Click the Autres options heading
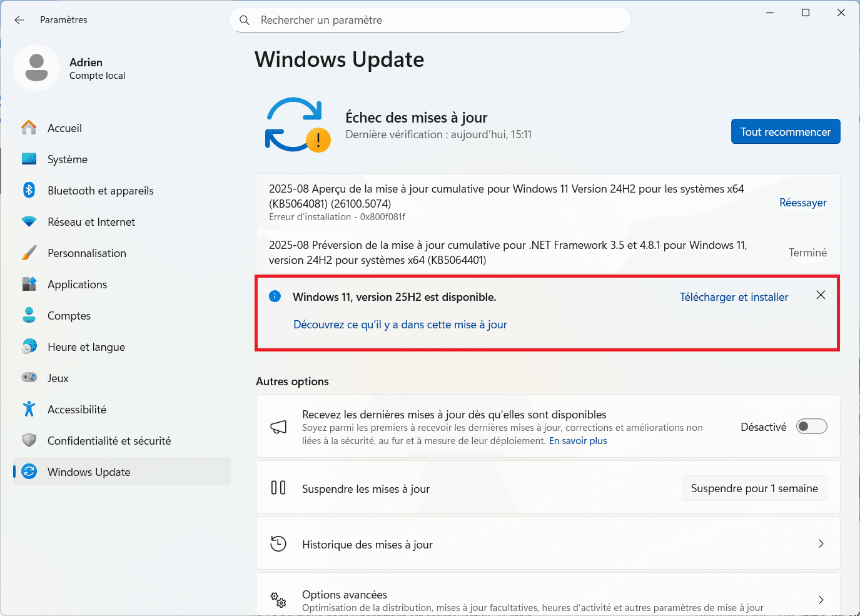The height and width of the screenshot is (616, 860). pos(292,381)
